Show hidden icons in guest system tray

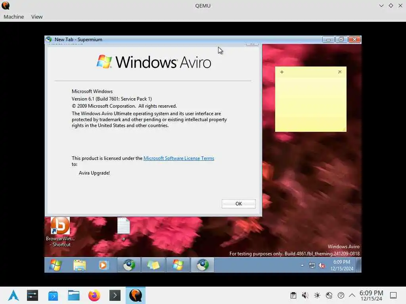(x=302, y=266)
